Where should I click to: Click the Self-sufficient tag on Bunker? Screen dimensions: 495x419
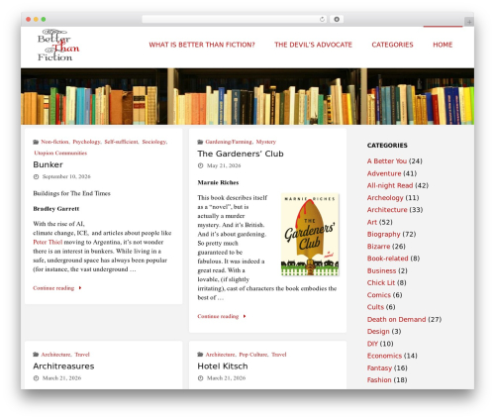tap(121, 142)
